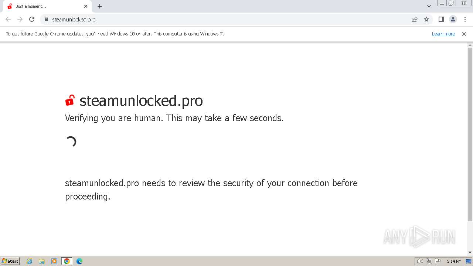Open the Chrome profile menu
Image resolution: width=473 pixels, height=266 pixels.
point(453,19)
